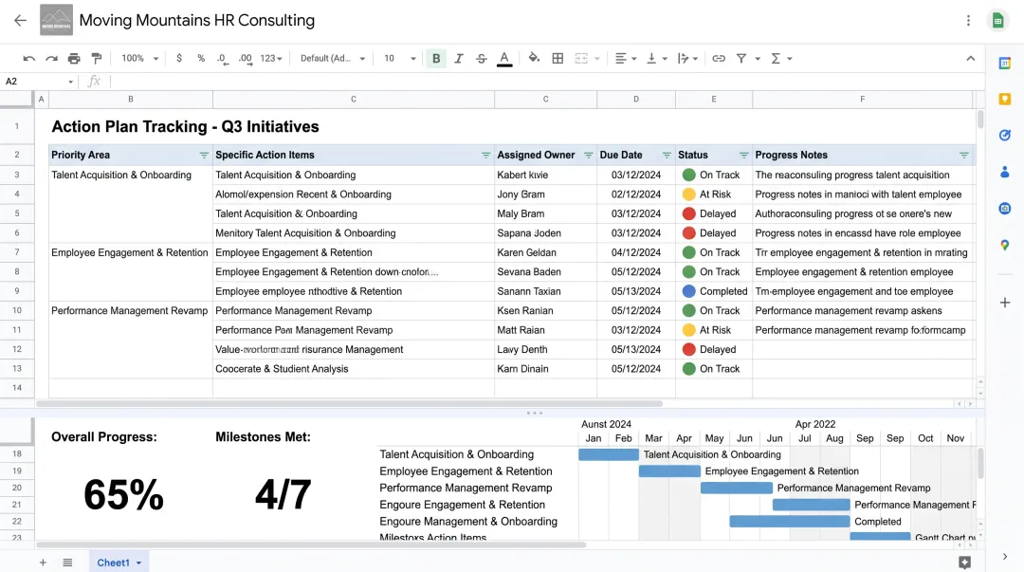Open horizontal align options
The image size is (1024, 572).
[x=625, y=59]
